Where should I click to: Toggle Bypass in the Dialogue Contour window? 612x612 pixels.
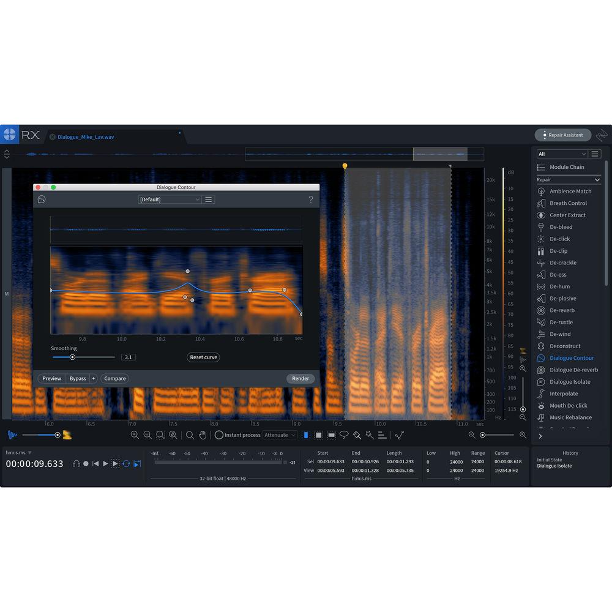click(78, 378)
